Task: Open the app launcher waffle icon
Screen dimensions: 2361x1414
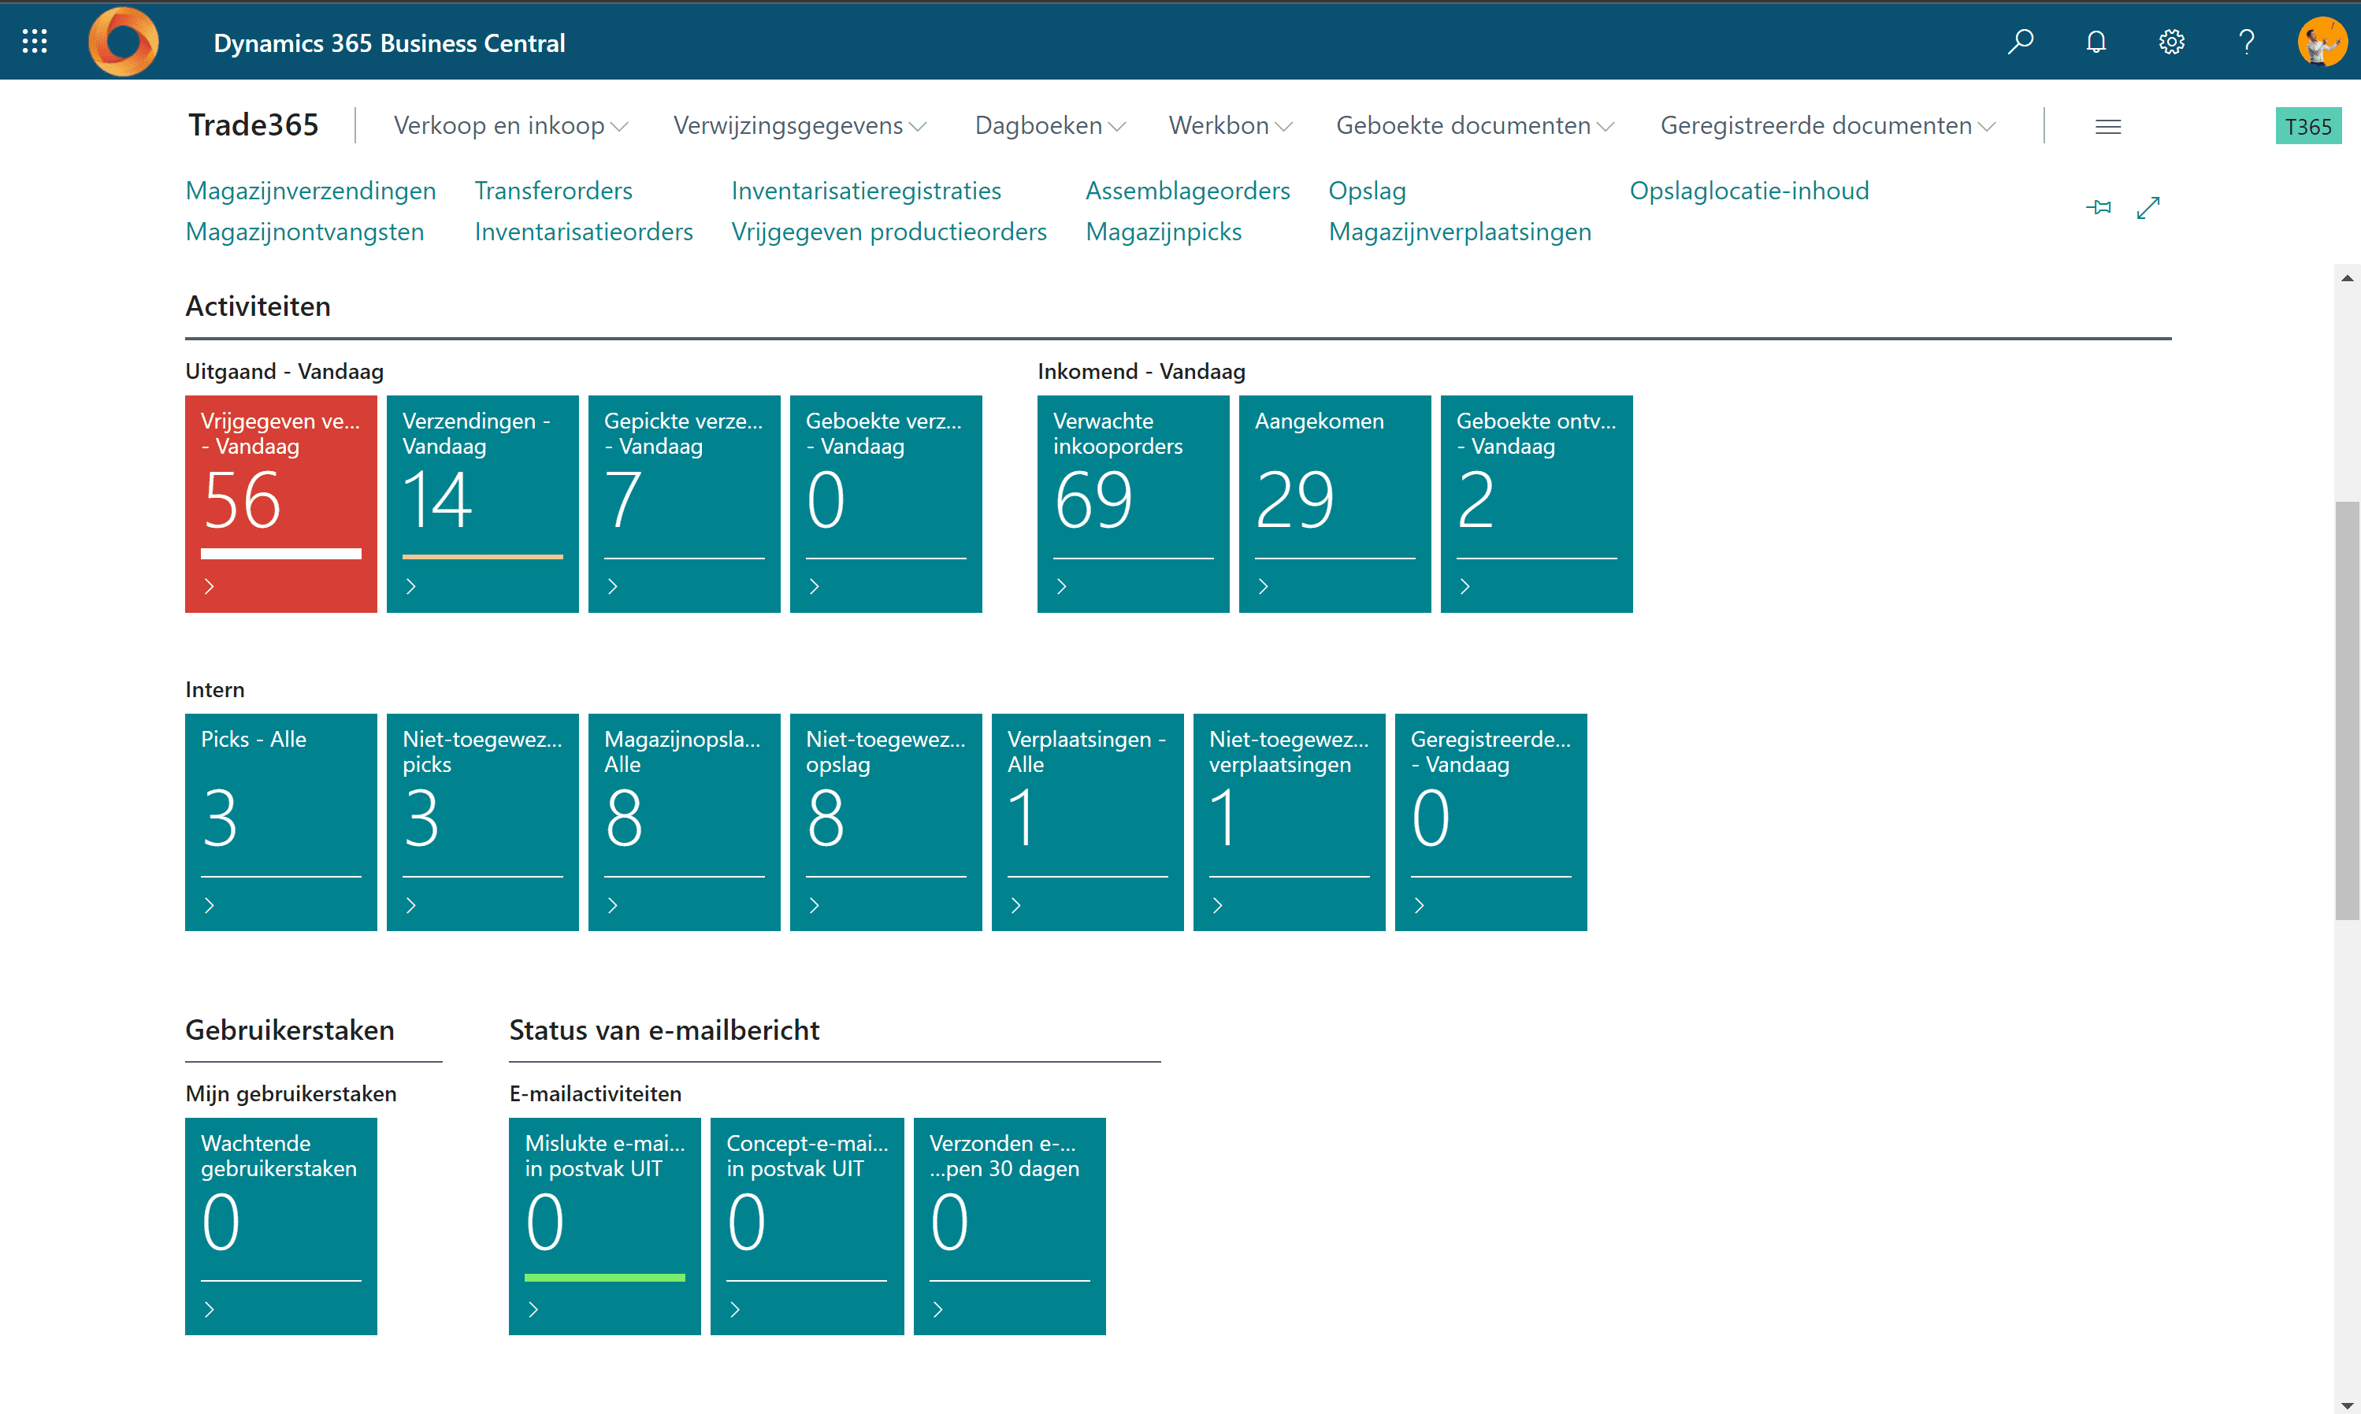Action: tap(35, 41)
